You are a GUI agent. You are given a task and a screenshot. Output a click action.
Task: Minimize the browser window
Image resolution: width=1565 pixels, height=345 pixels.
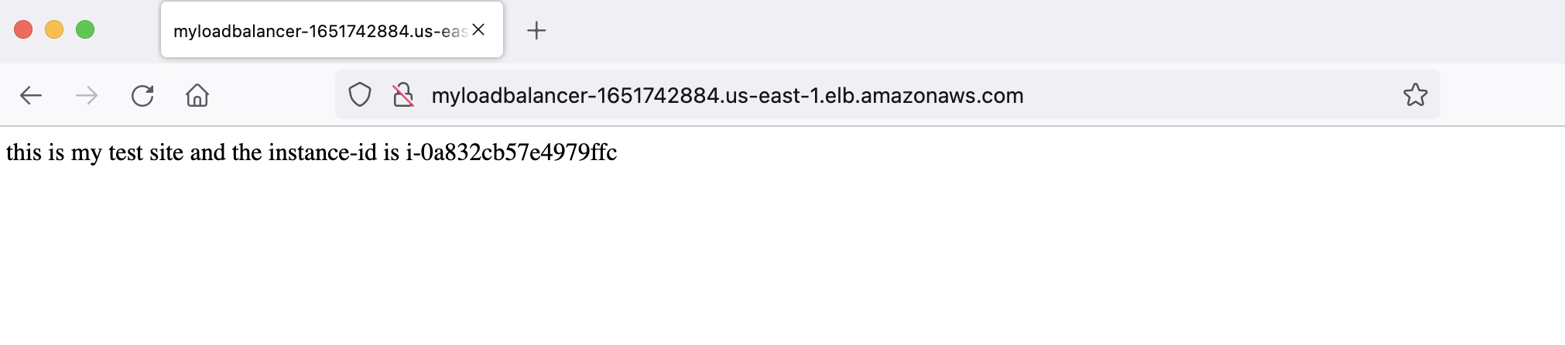54,29
